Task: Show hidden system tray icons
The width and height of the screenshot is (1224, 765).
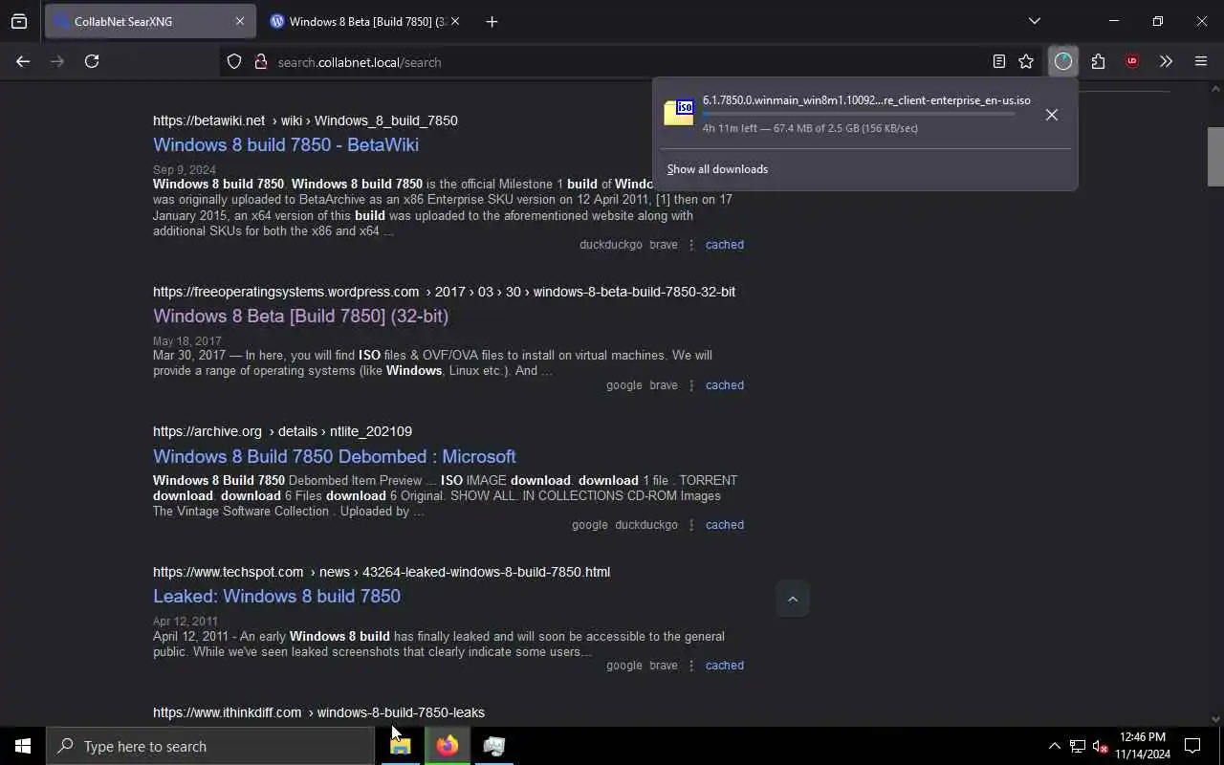Action: click(1054, 746)
